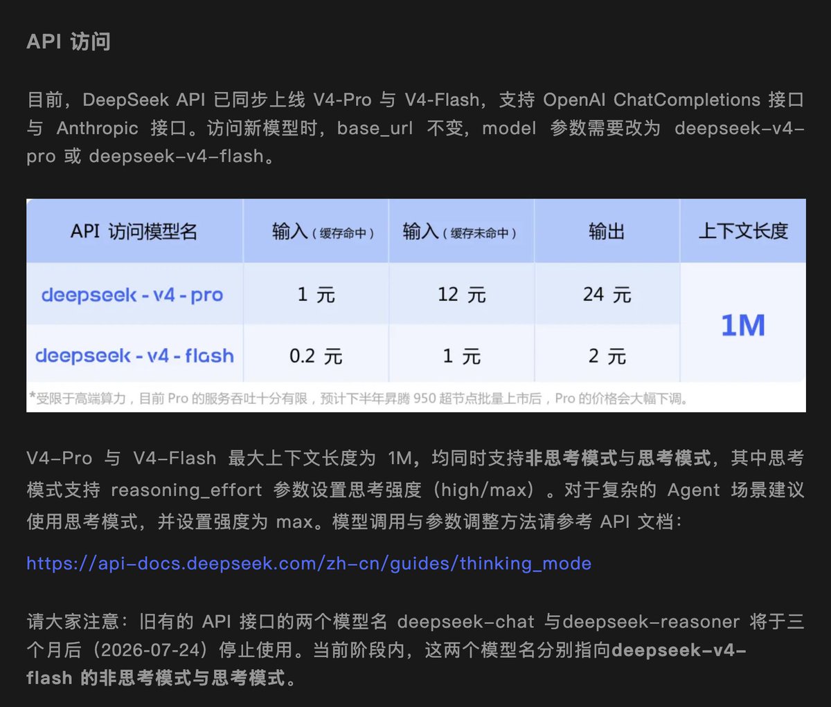
Task: Select the '输出' column header
Action: coord(607,231)
